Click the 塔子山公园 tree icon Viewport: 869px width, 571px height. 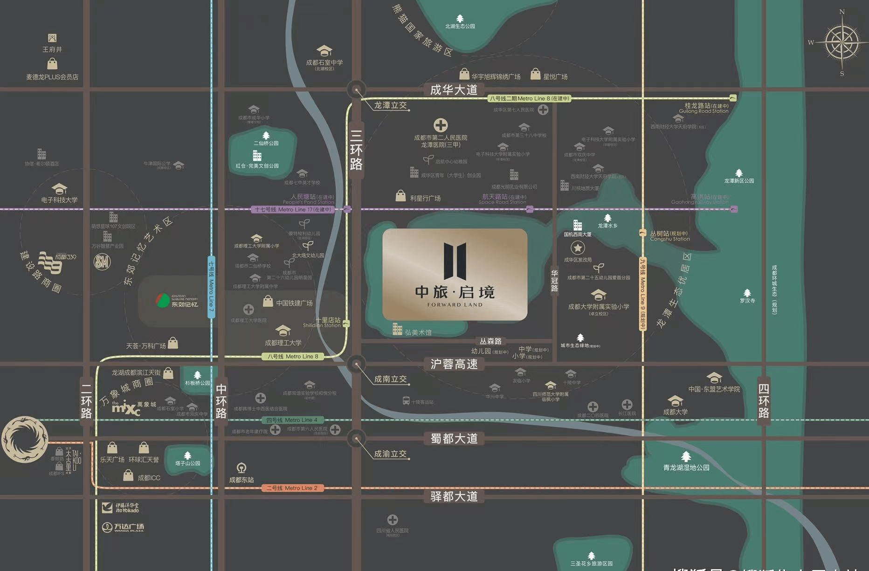[187, 455]
